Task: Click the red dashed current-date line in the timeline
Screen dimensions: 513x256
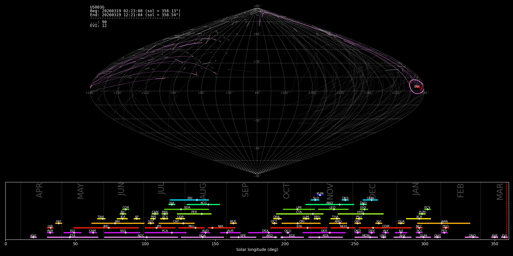Action: (x=506, y=211)
